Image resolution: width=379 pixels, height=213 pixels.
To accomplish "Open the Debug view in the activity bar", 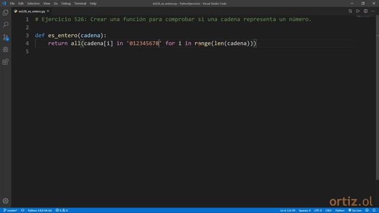I will point(5,49).
